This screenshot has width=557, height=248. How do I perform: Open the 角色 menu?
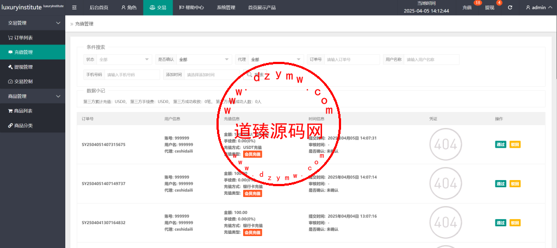pyautogui.click(x=128, y=8)
